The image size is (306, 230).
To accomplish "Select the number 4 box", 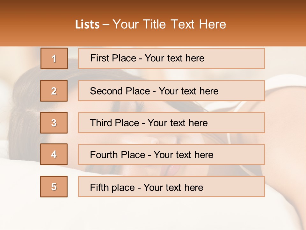I will pyautogui.click(x=54, y=154).
